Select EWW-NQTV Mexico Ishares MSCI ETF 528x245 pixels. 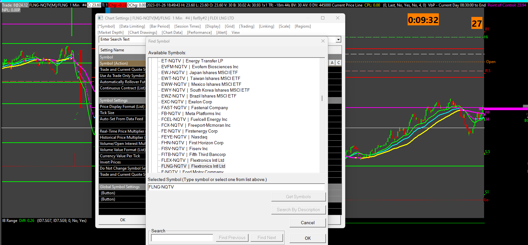201,84
